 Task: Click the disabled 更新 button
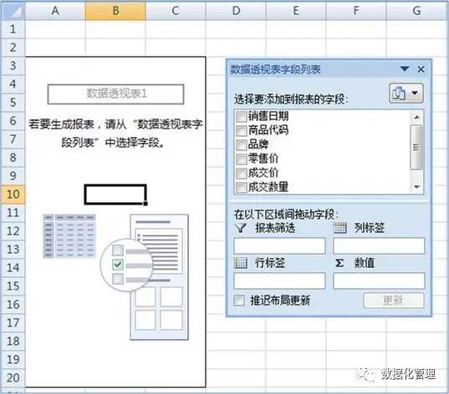pyautogui.click(x=394, y=301)
